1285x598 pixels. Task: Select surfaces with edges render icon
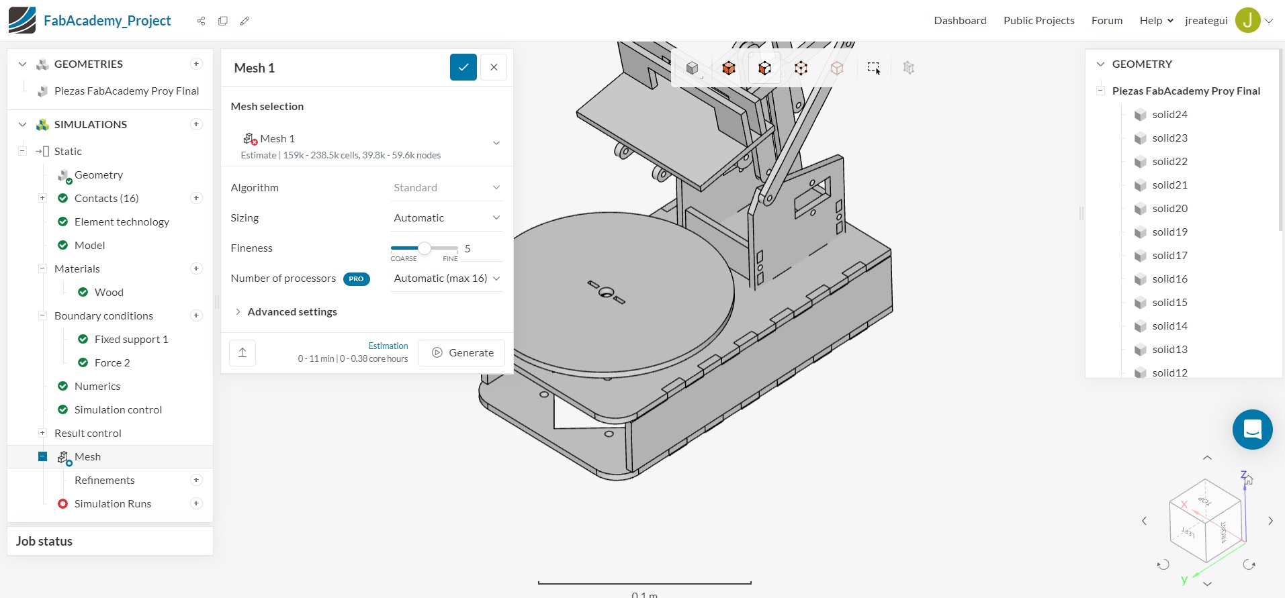click(764, 68)
